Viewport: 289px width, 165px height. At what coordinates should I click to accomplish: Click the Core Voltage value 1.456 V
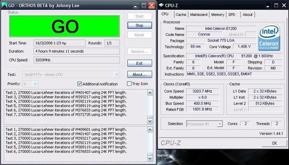point(244,46)
